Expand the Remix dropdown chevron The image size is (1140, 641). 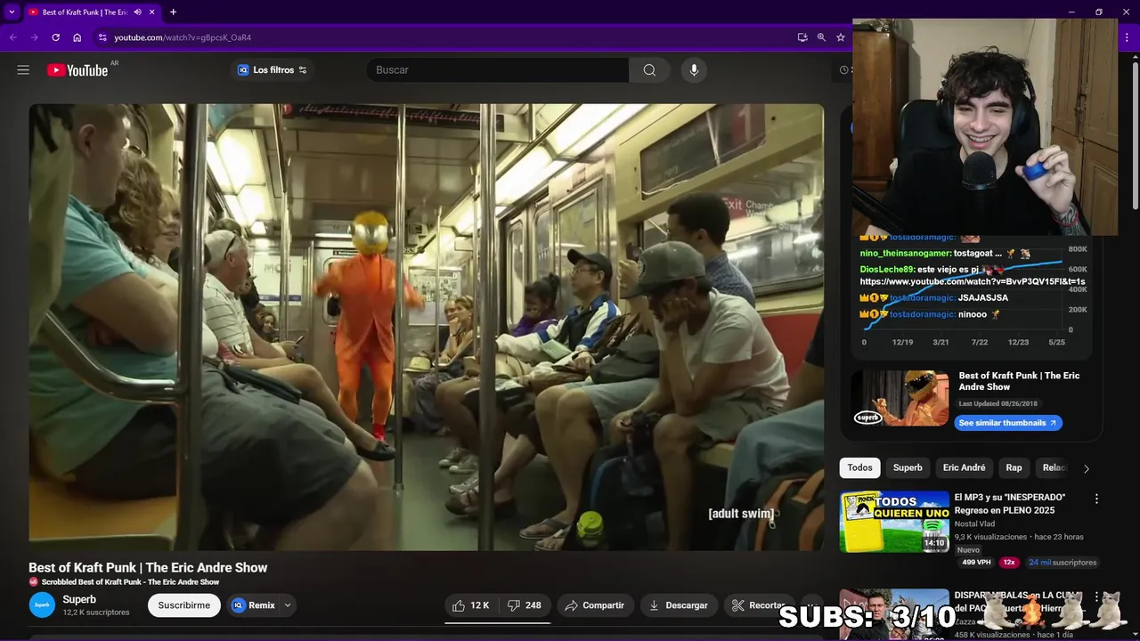click(x=287, y=605)
